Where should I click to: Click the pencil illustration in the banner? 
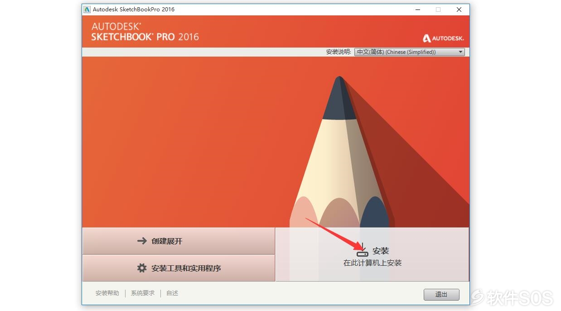tap(340, 154)
